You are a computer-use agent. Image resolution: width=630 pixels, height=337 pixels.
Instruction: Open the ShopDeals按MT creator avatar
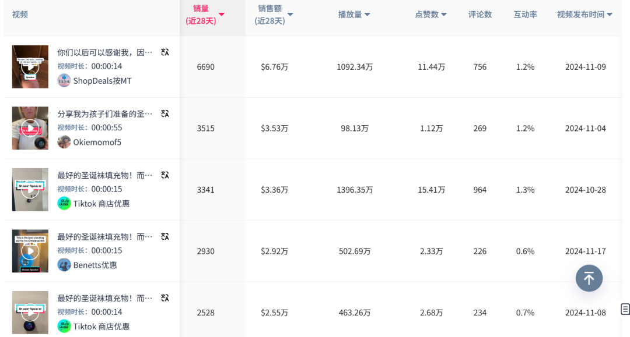tap(64, 80)
